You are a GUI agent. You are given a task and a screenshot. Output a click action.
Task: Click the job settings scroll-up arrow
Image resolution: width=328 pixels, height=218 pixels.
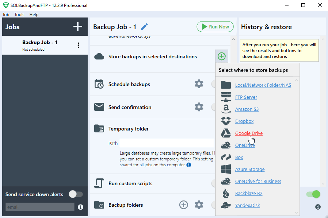coord(233,39)
